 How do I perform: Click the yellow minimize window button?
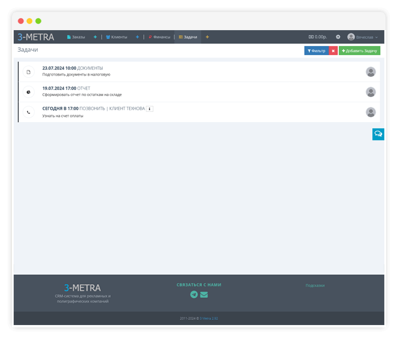click(x=30, y=21)
